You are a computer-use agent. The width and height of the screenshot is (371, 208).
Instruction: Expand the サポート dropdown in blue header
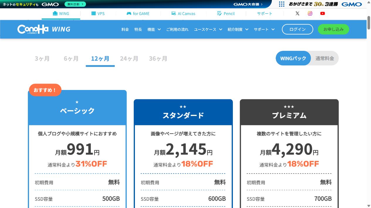[x=264, y=30]
